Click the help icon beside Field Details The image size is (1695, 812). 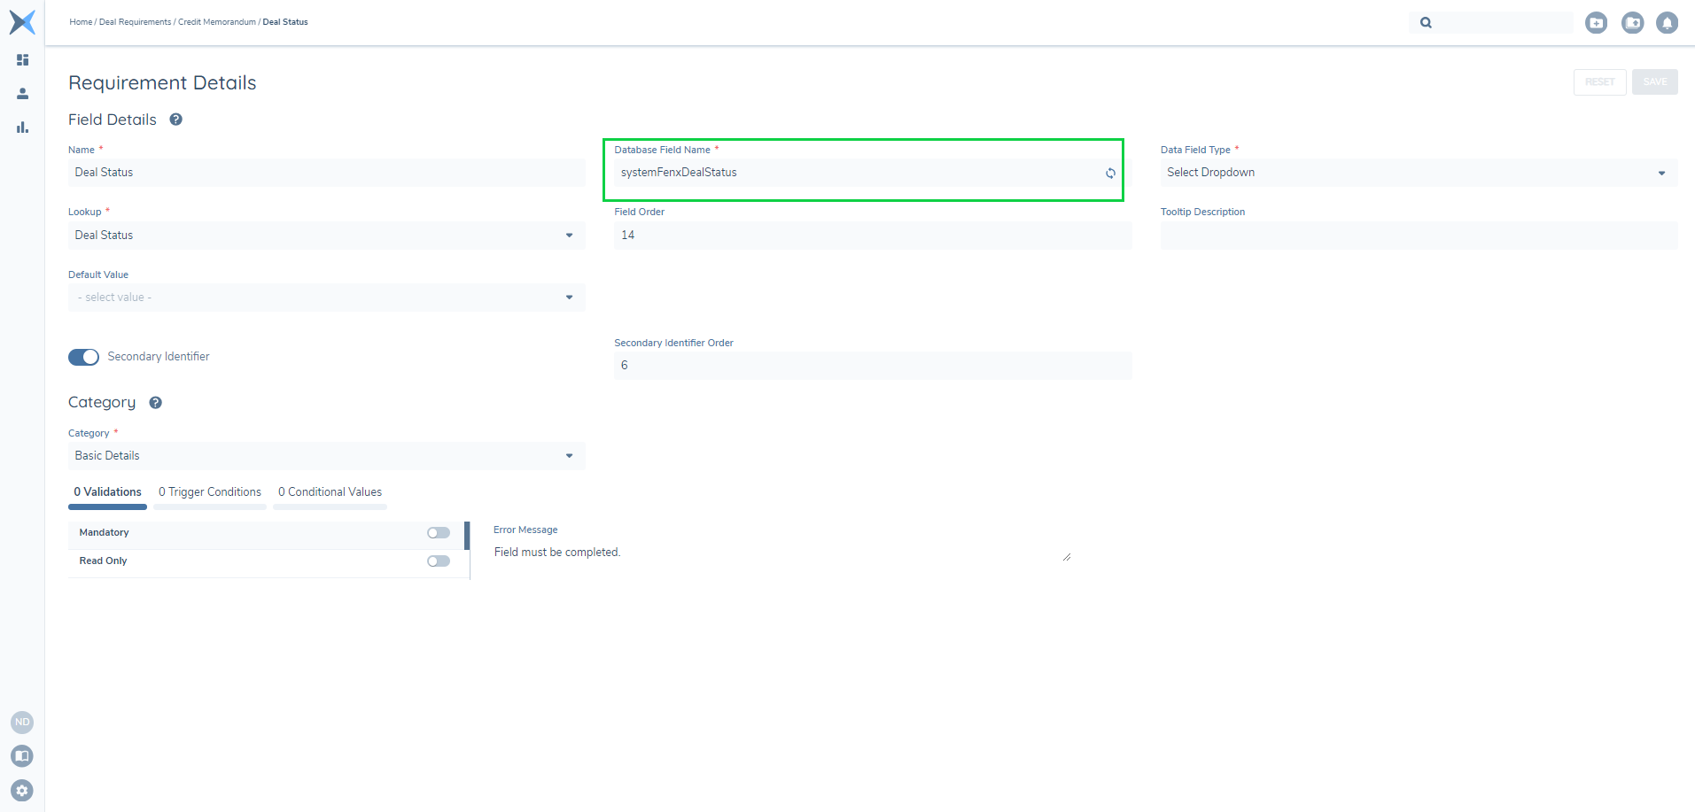[176, 120]
